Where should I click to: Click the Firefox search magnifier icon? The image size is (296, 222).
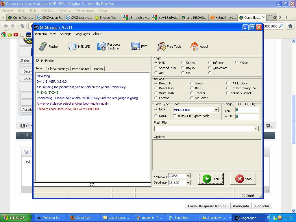(x=281, y=26)
